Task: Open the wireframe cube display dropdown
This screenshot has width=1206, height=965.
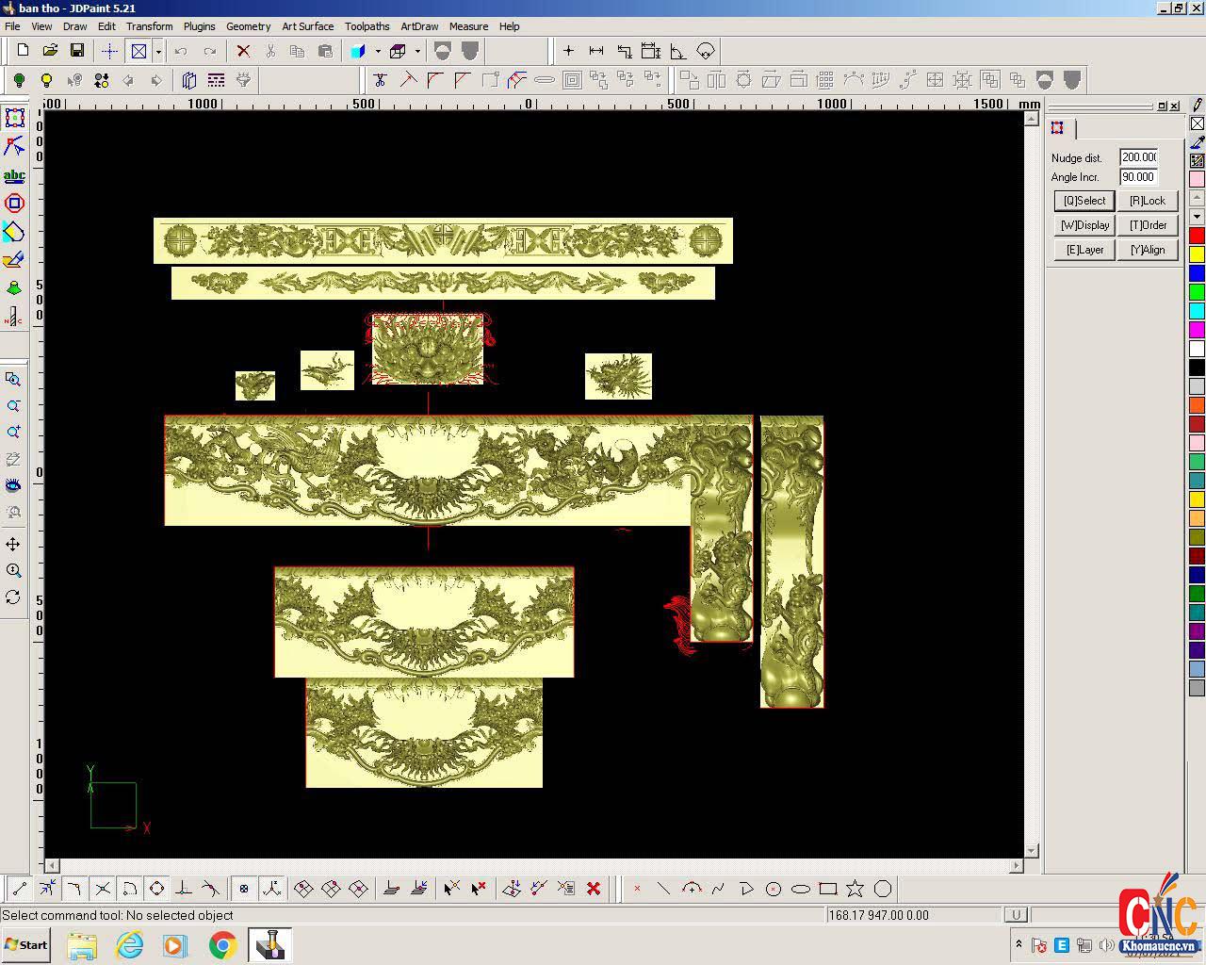Action: coord(417,51)
